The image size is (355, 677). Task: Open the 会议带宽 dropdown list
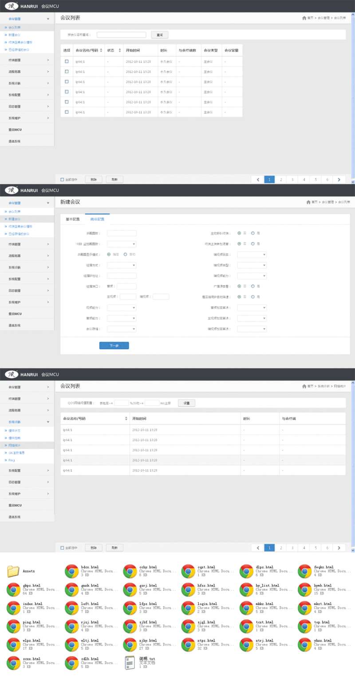[122, 329]
